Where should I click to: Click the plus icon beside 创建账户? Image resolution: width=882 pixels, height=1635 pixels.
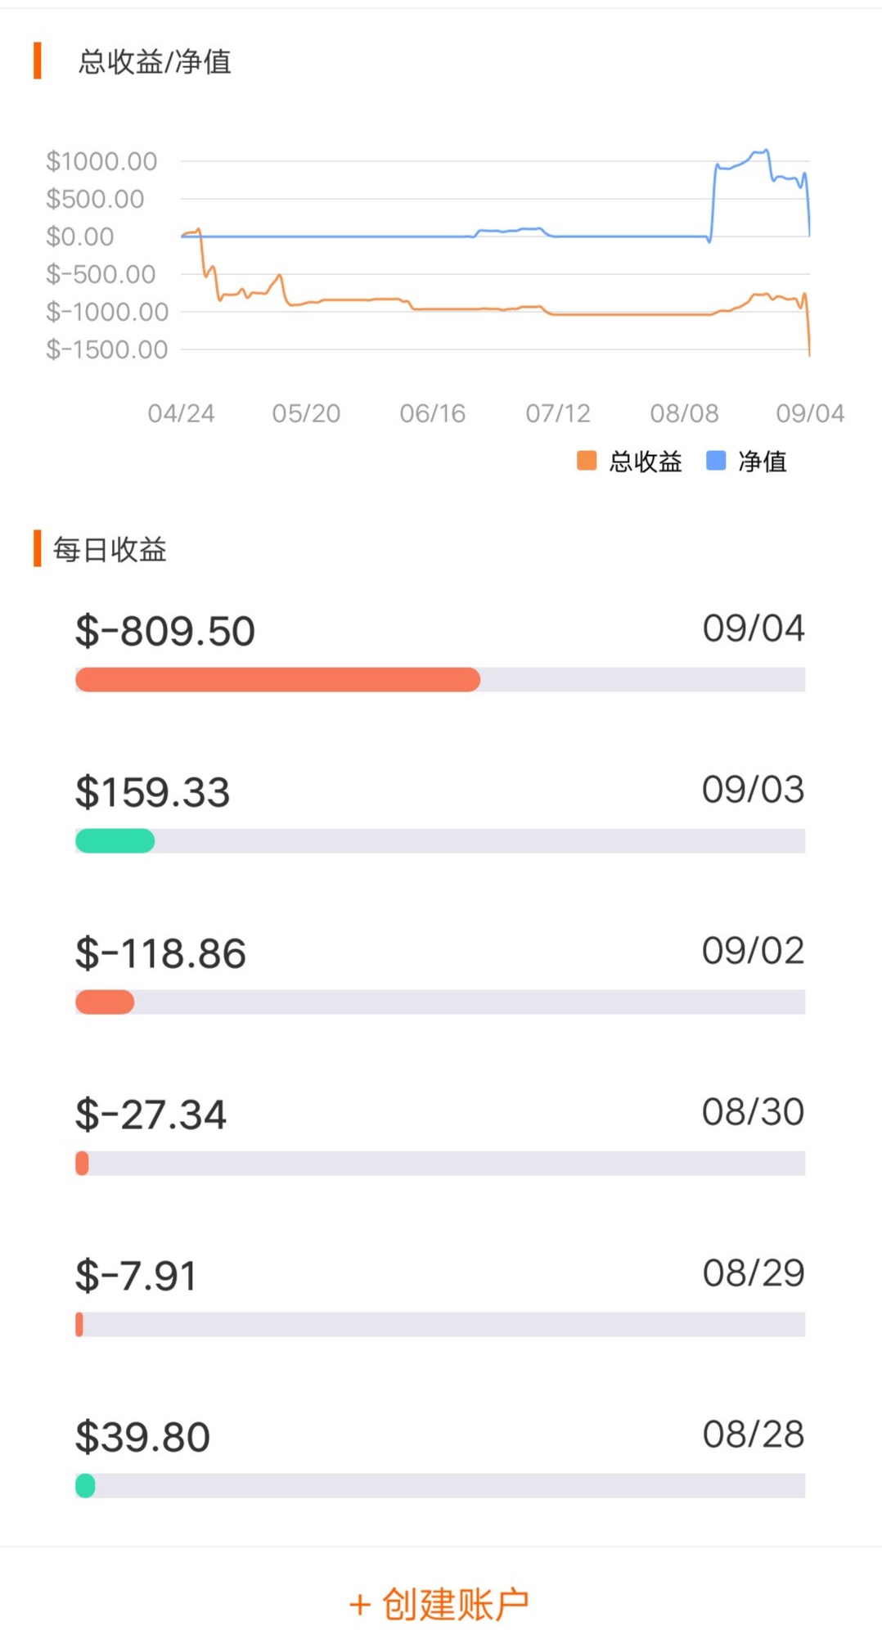pyautogui.click(x=360, y=1605)
